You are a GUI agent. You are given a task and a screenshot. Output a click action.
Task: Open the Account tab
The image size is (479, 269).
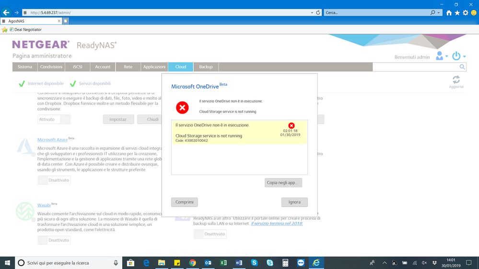click(x=103, y=67)
